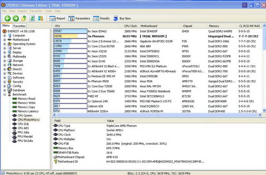Viewport: 266px width, 175px height.
Task: Click the Motherboard column header
Action: (x=160, y=26)
